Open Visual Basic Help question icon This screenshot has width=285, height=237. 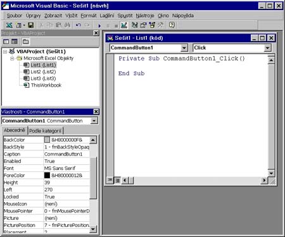pos(172,25)
